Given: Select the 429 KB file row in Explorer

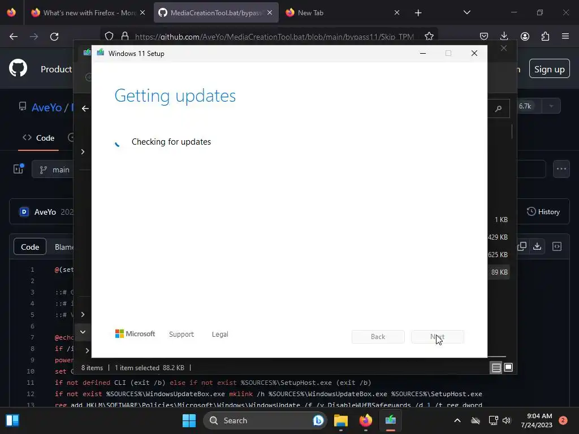Looking at the screenshot, I should 498,237.
